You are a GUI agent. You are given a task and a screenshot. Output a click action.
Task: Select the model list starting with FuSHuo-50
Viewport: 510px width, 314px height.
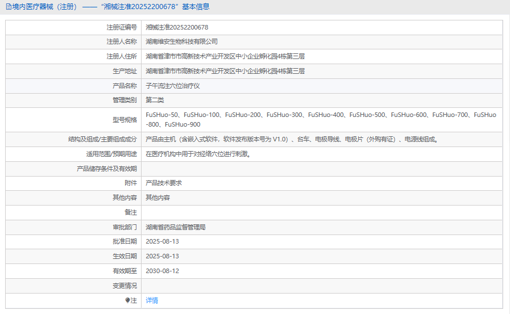click(321, 119)
